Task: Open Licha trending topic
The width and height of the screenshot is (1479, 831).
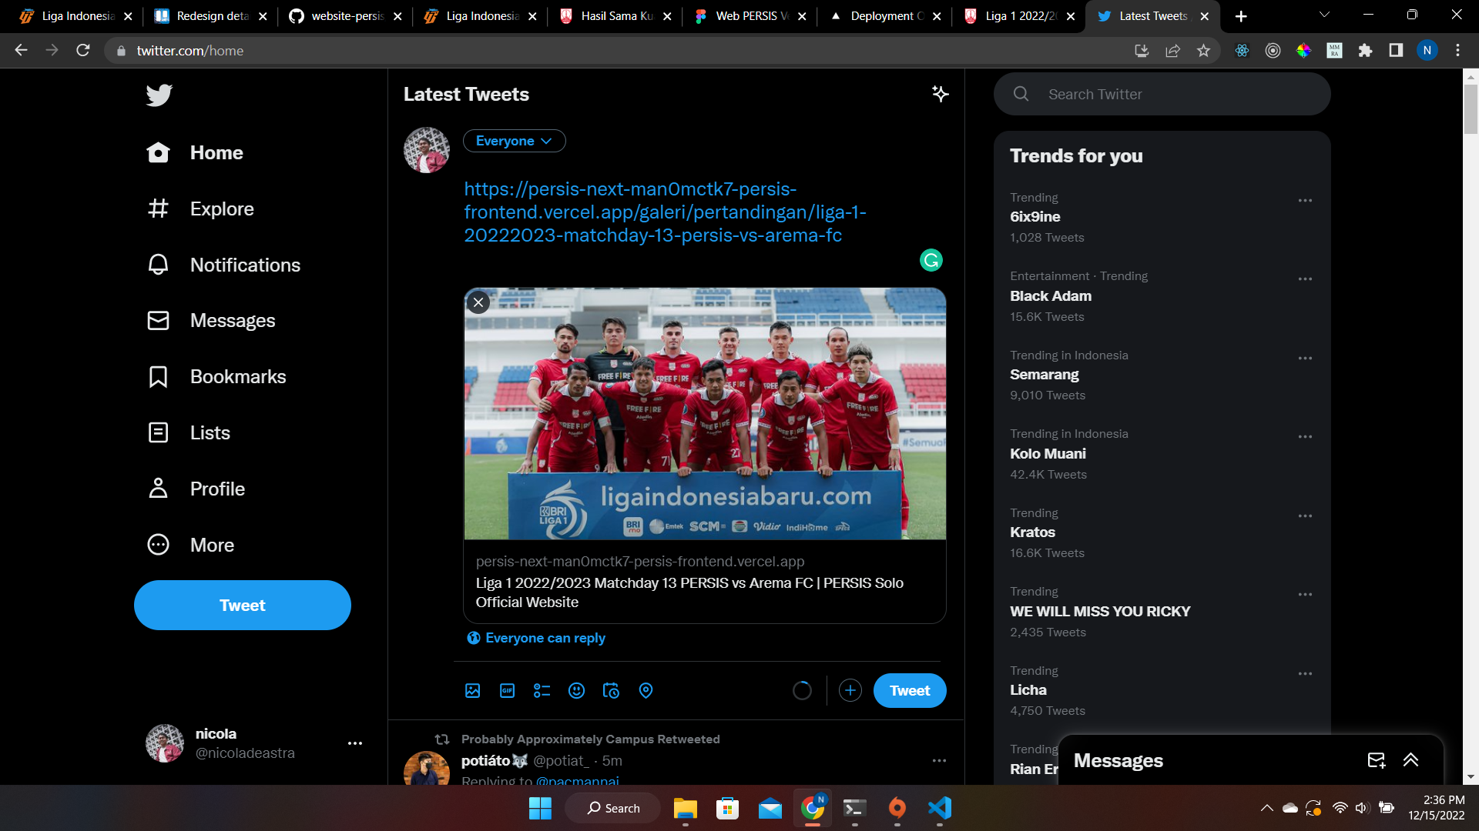Action: pyautogui.click(x=1028, y=690)
